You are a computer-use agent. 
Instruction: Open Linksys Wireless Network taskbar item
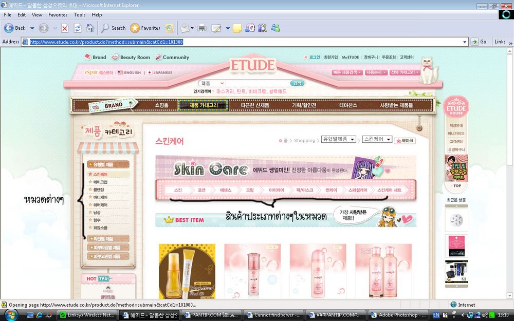coord(87,315)
